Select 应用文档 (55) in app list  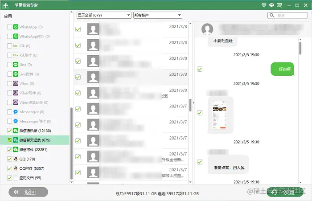click(35, 178)
